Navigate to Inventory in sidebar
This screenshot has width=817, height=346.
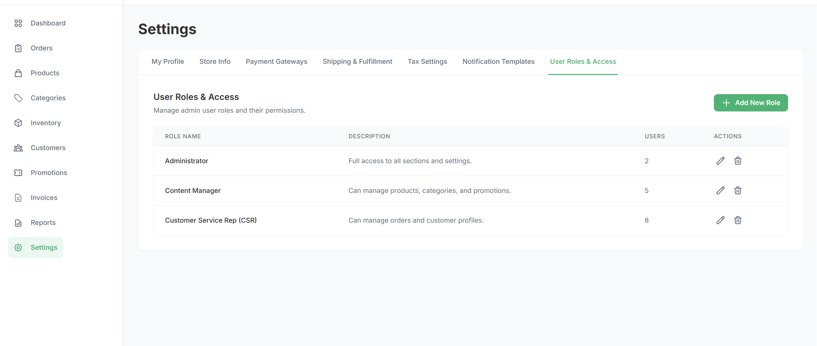point(38,123)
